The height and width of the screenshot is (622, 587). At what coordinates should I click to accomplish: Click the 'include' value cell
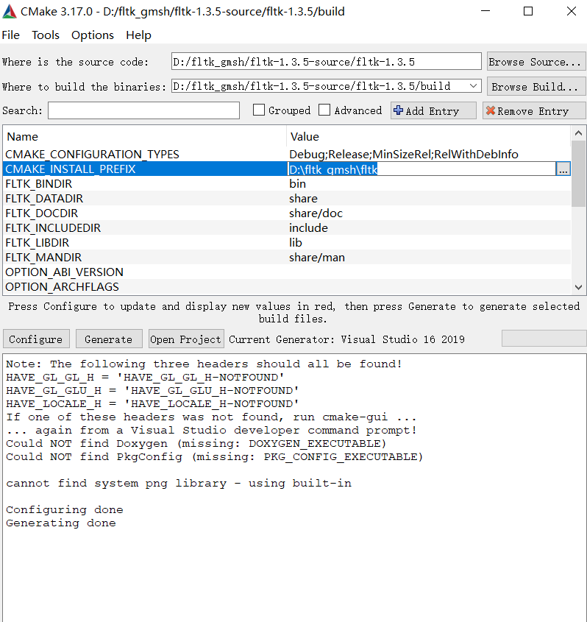tap(308, 228)
